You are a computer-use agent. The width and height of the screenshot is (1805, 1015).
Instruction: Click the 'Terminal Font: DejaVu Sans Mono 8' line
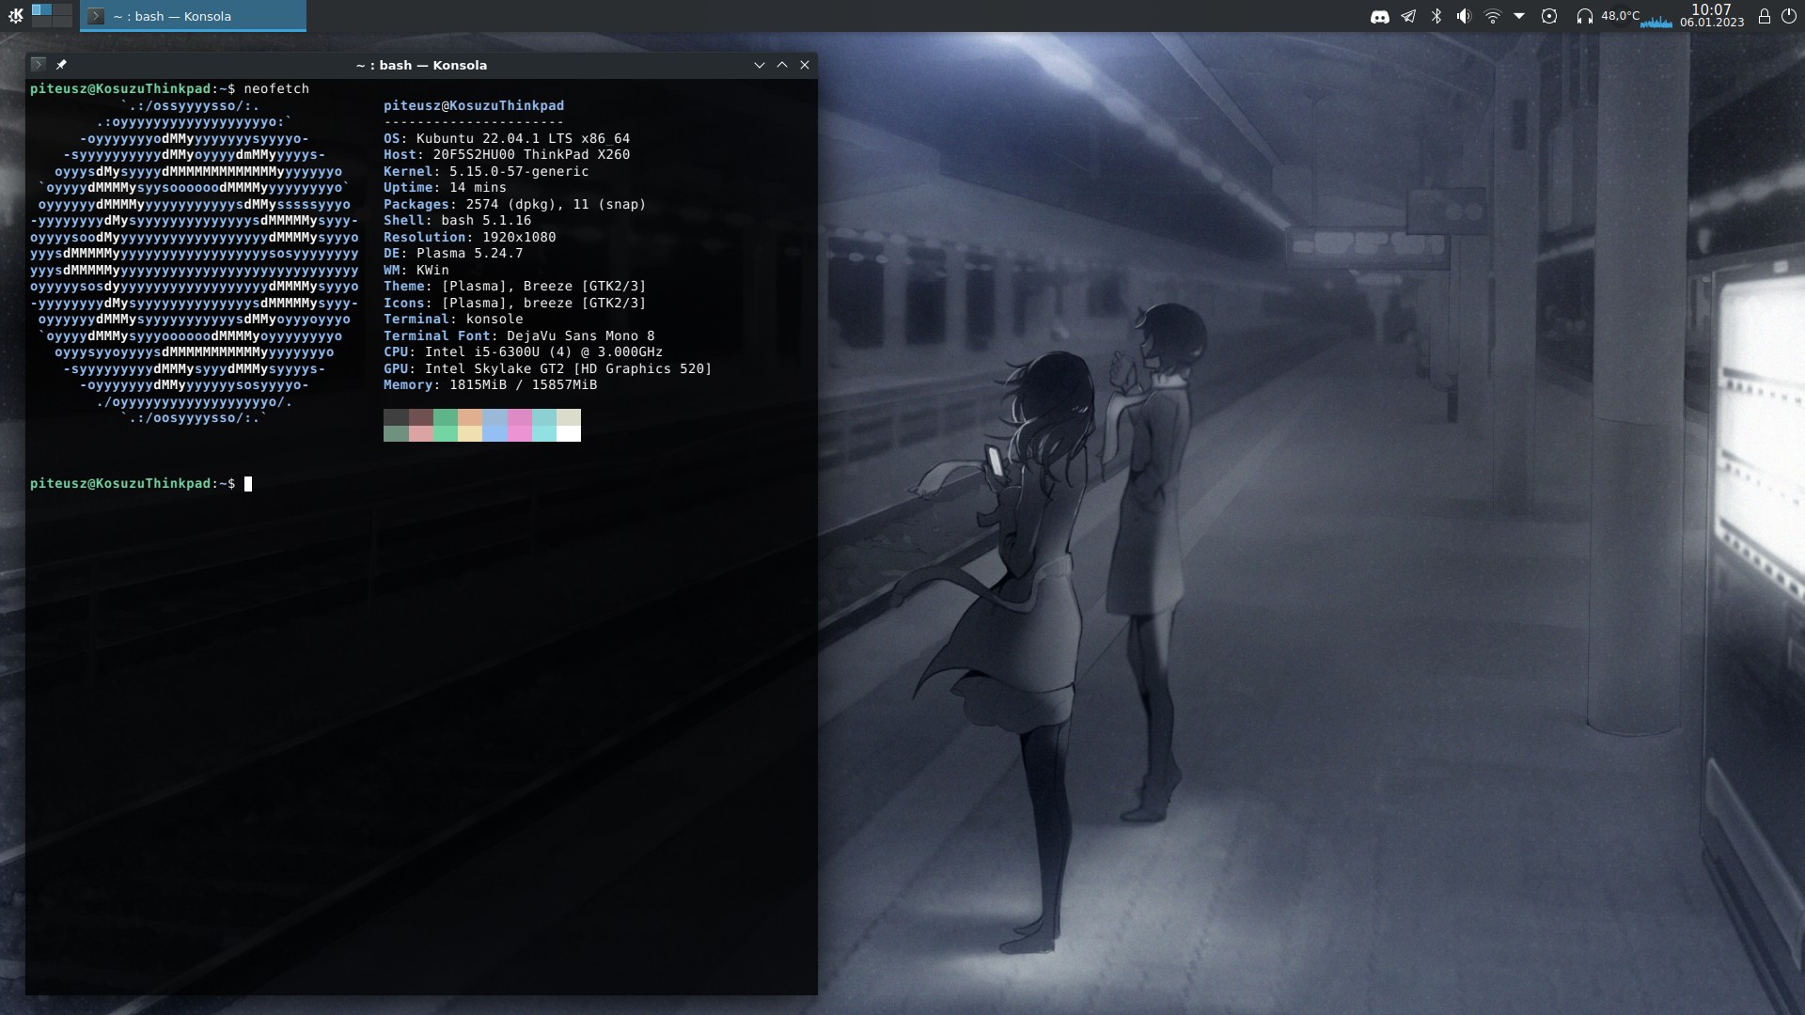[519, 336]
